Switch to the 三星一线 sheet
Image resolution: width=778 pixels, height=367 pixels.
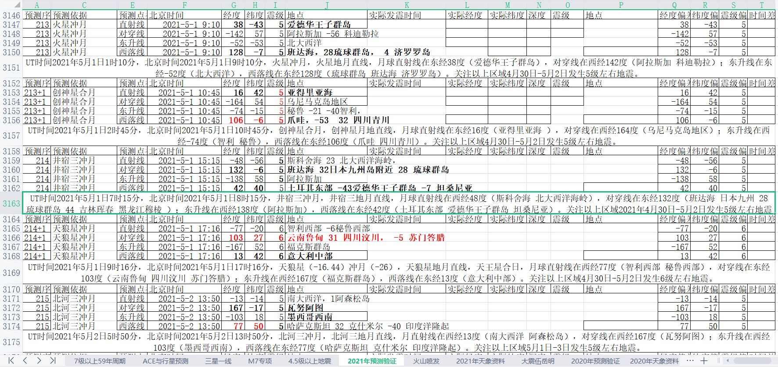[218, 361]
